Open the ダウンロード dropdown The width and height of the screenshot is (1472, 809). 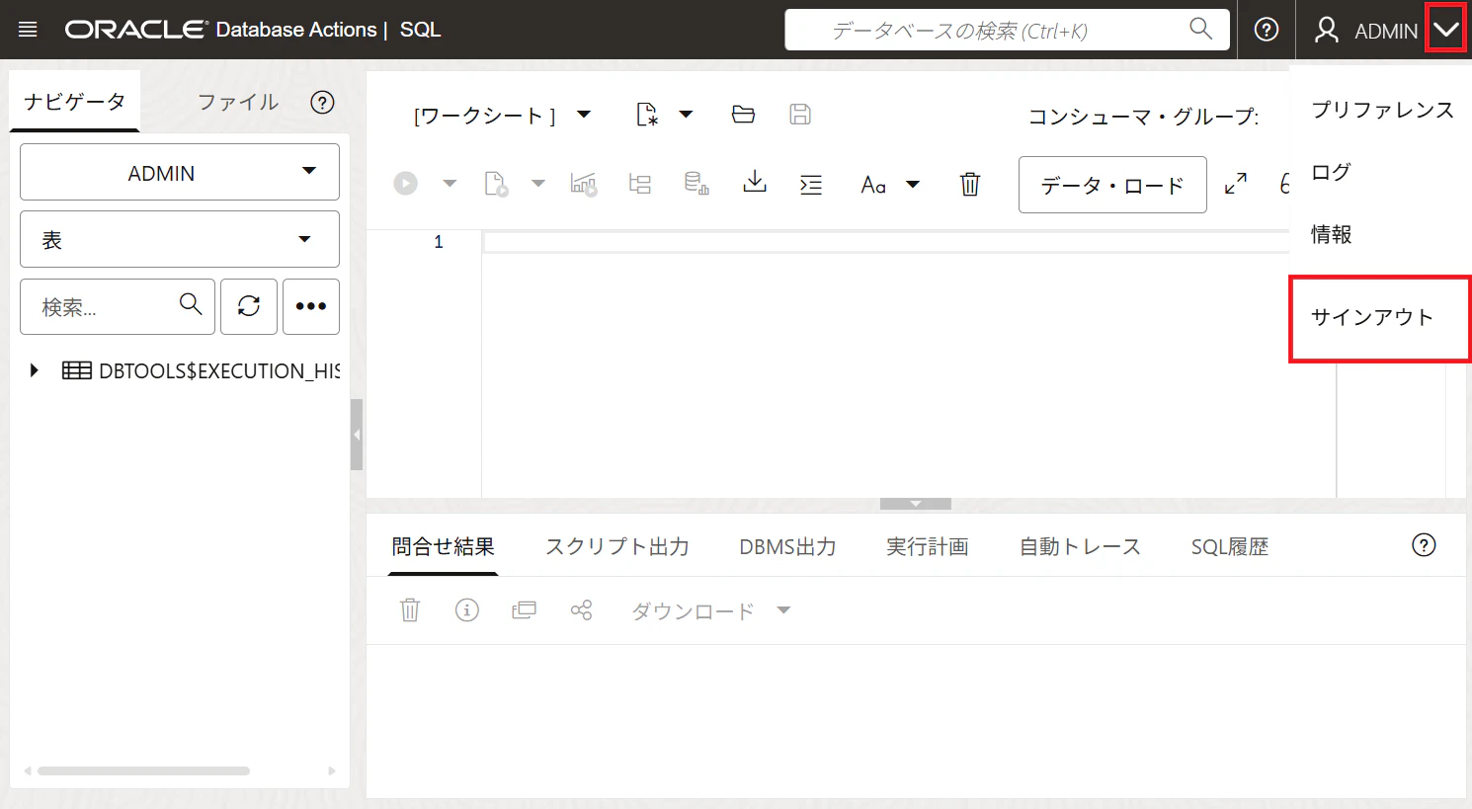[x=711, y=610]
